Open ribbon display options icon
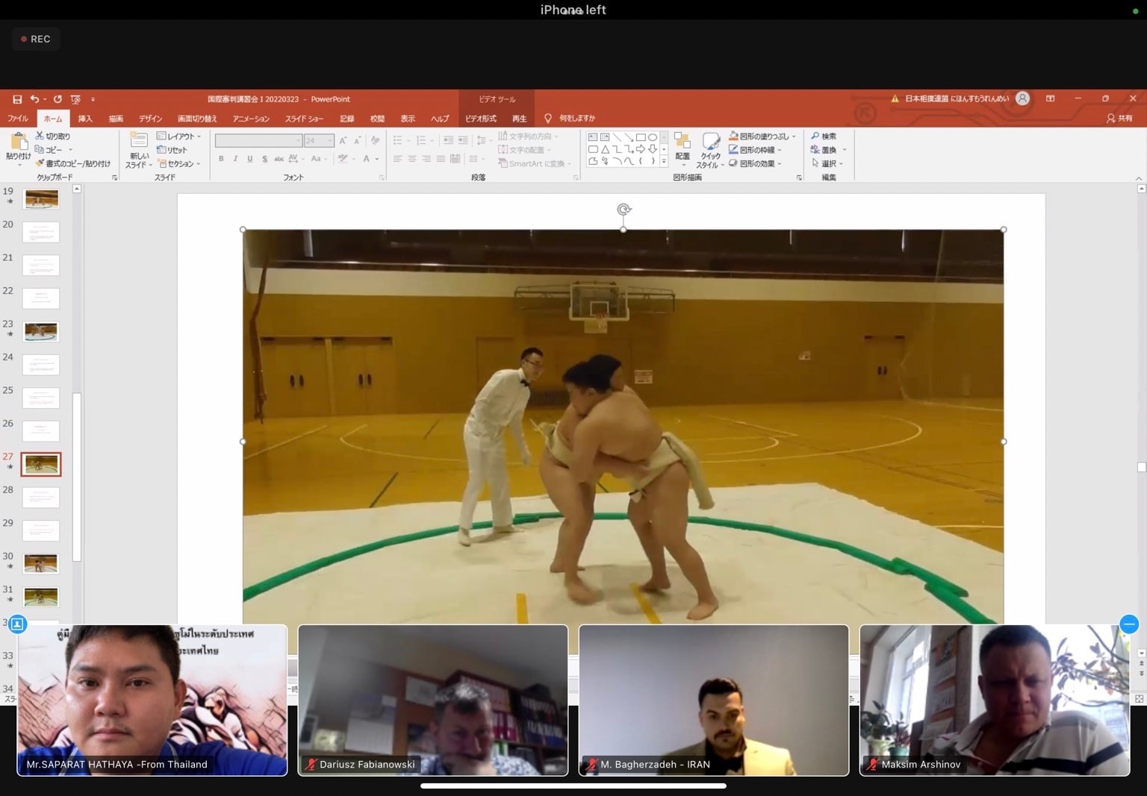Image resolution: width=1147 pixels, height=796 pixels. [x=1050, y=98]
